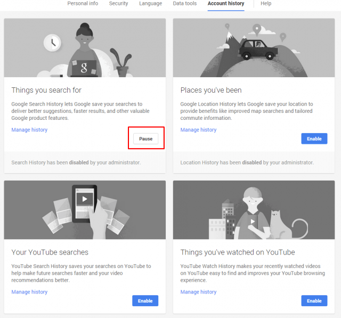The height and width of the screenshot is (318, 341).
Task: Open the Personal info tab
Action: [83, 4]
